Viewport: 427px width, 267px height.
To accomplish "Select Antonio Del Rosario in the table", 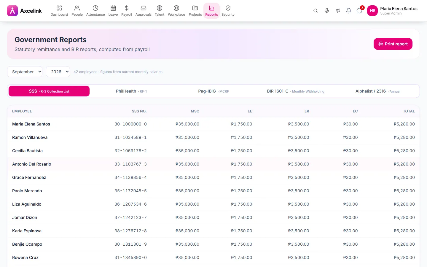I will click(x=31, y=164).
